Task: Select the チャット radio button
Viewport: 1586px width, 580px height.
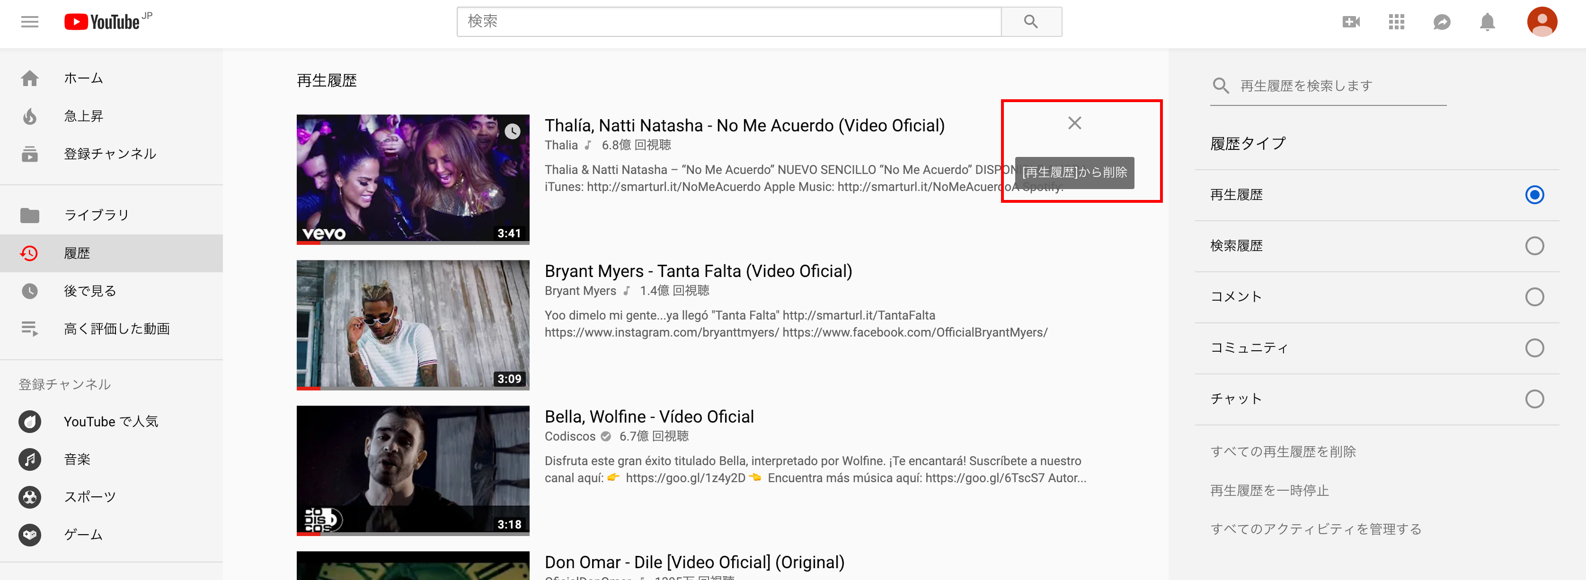Action: click(x=1533, y=399)
